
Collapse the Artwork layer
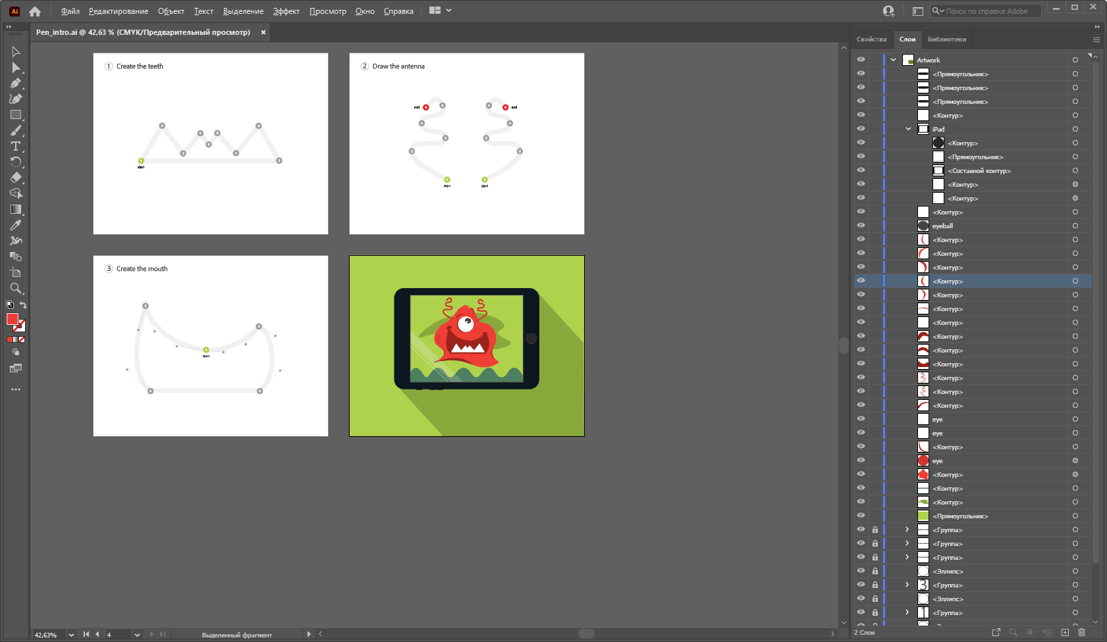coord(894,60)
